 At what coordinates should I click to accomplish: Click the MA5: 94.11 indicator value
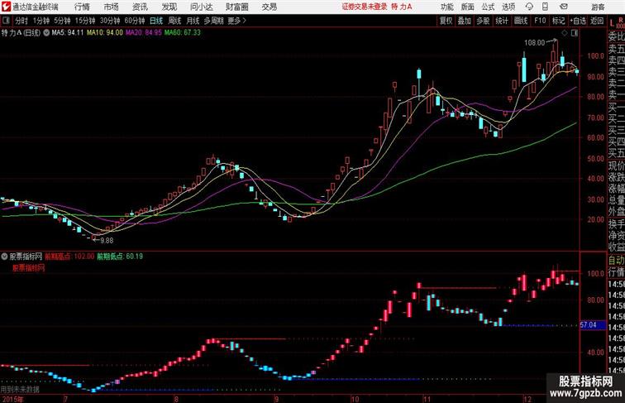[68, 33]
